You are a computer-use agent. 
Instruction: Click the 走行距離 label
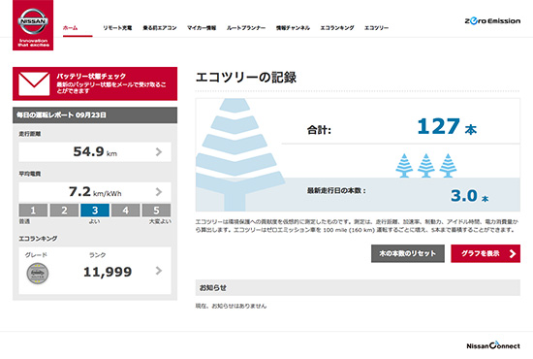[x=30, y=134]
